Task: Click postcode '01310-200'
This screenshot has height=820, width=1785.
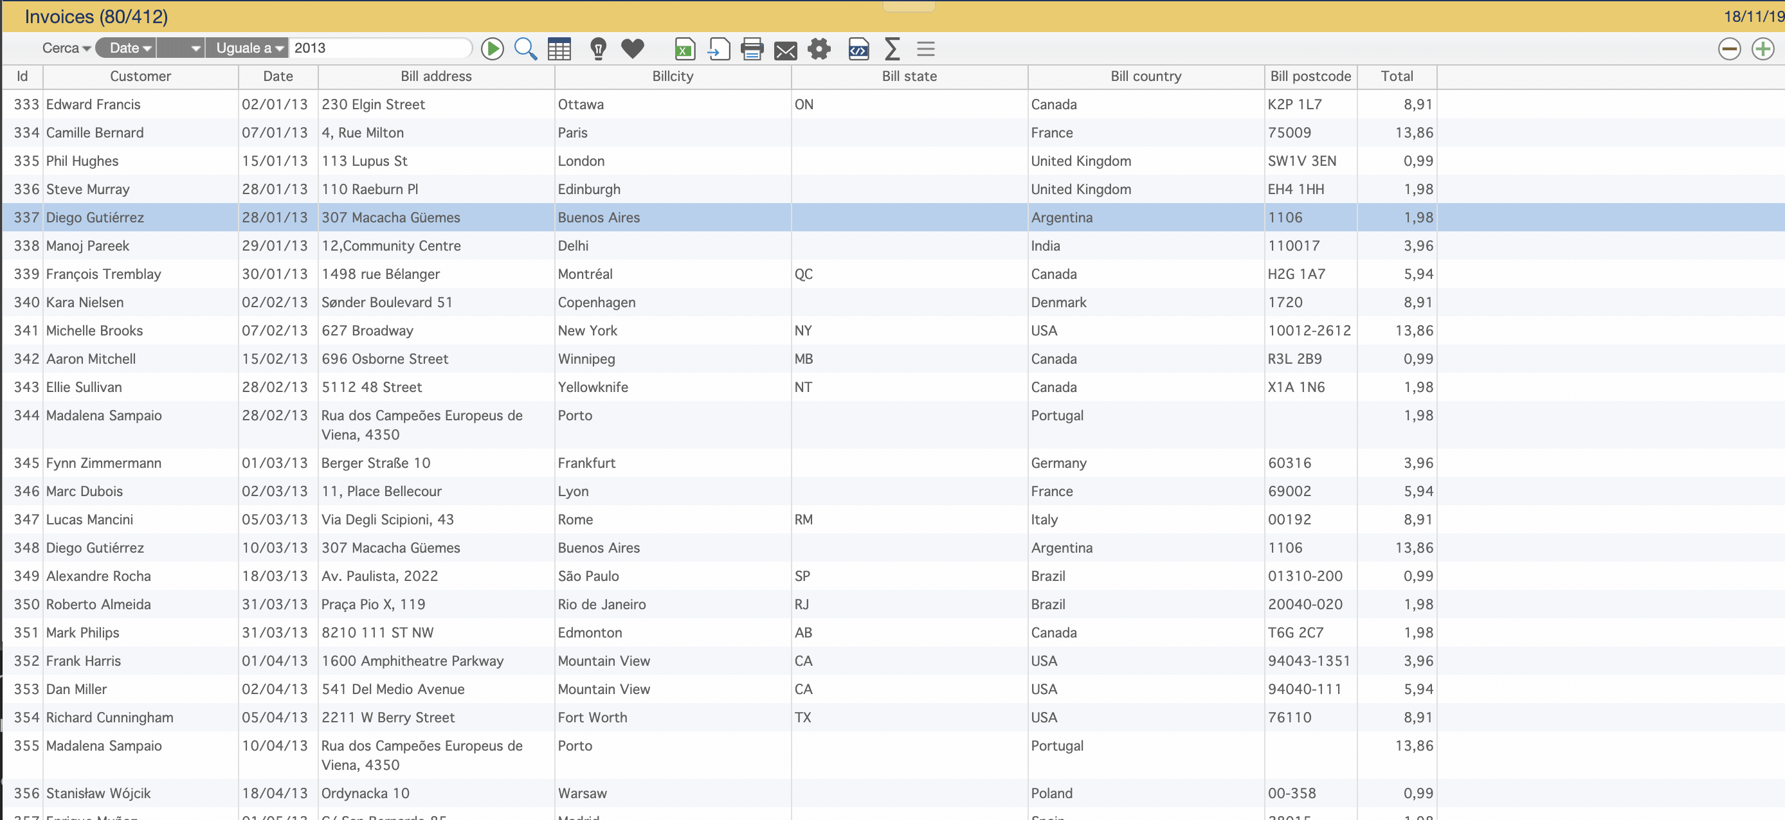Action: 1305,576
